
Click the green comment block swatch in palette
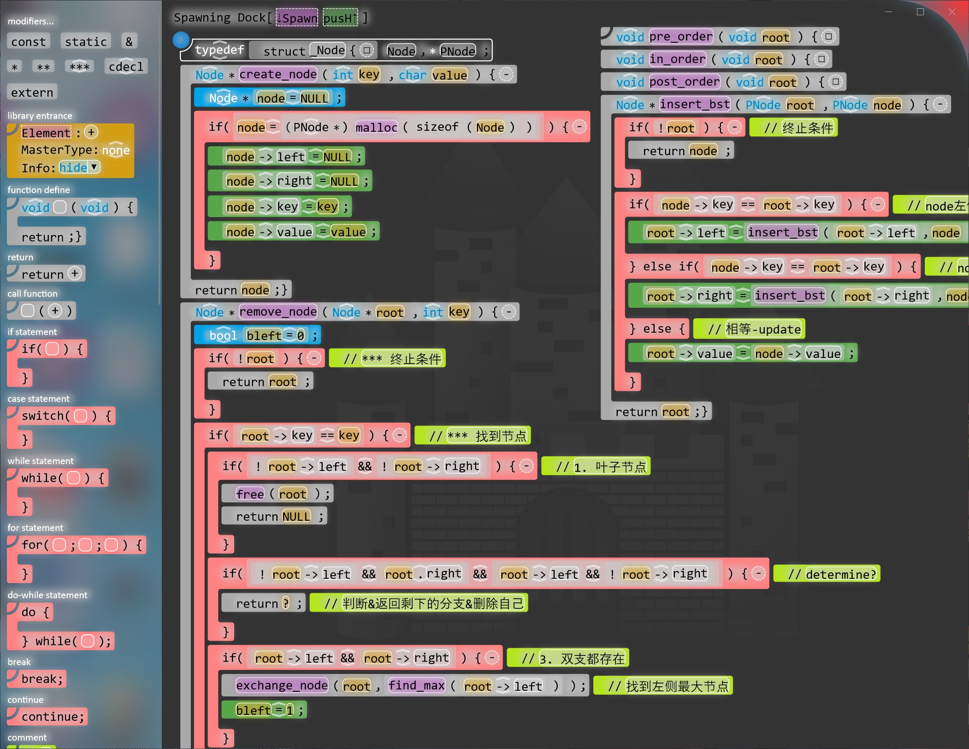32,746
